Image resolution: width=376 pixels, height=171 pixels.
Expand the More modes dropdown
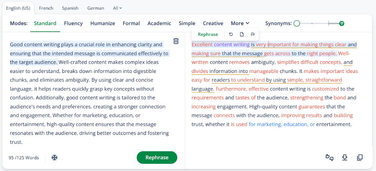[240, 23]
